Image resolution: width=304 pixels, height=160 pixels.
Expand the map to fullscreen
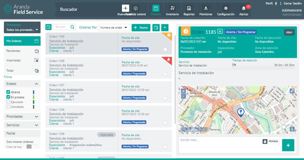292,91
